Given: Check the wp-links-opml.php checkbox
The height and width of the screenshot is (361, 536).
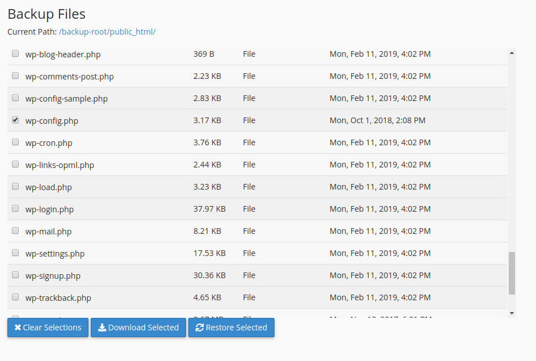Looking at the screenshot, I should [15, 164].
